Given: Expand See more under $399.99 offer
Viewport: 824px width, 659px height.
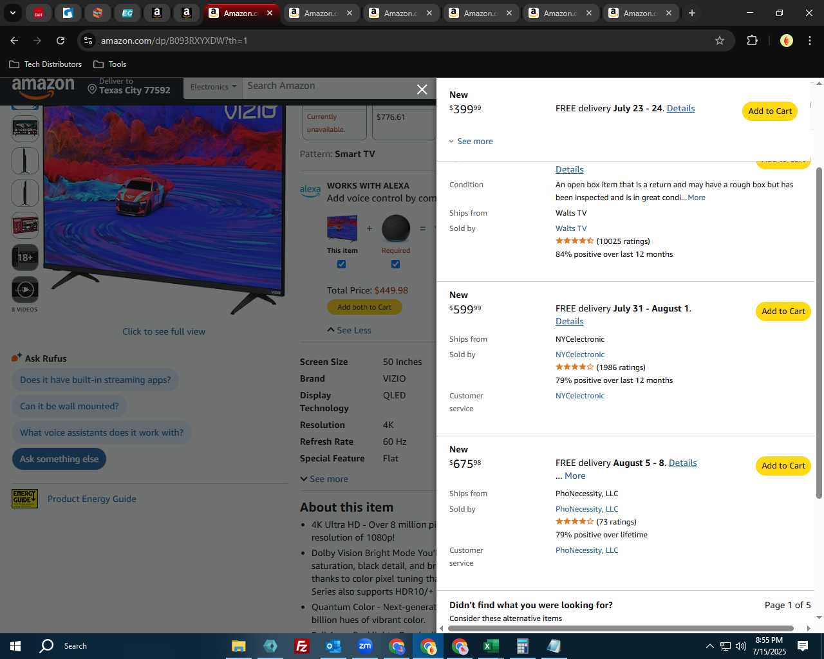Looking at the screenshot, I should click(471, 142).
